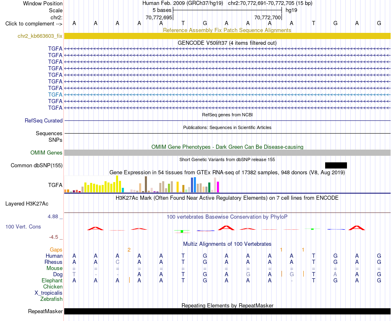Open 'Publications: Sequences in Scientific Articles' title
The height and width of the screenshot is (321, 391).
coord(227,127)
